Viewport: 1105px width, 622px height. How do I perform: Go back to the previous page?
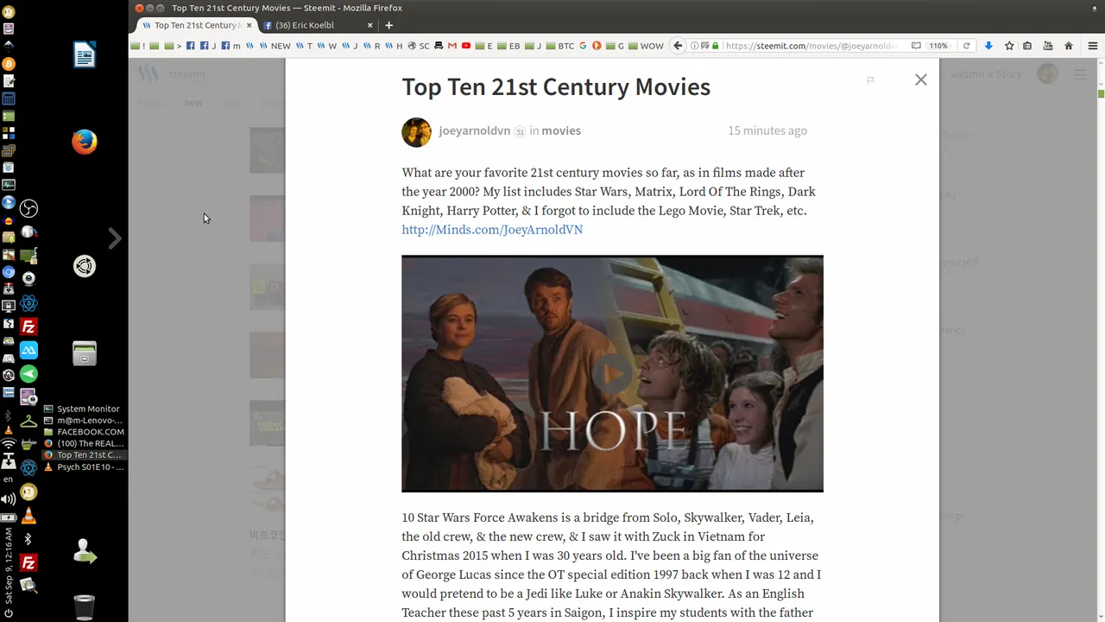coord(678,46)
